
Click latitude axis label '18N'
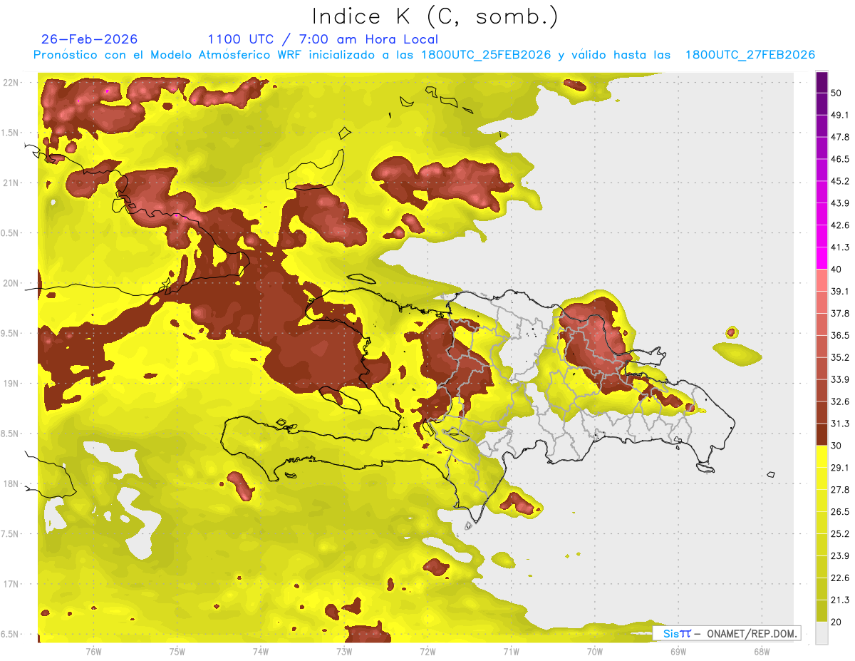[x=11, y=484]
